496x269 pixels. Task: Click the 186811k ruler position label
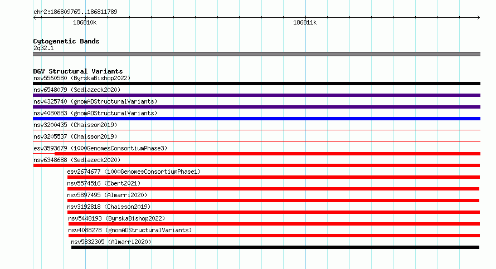[305, 22]
